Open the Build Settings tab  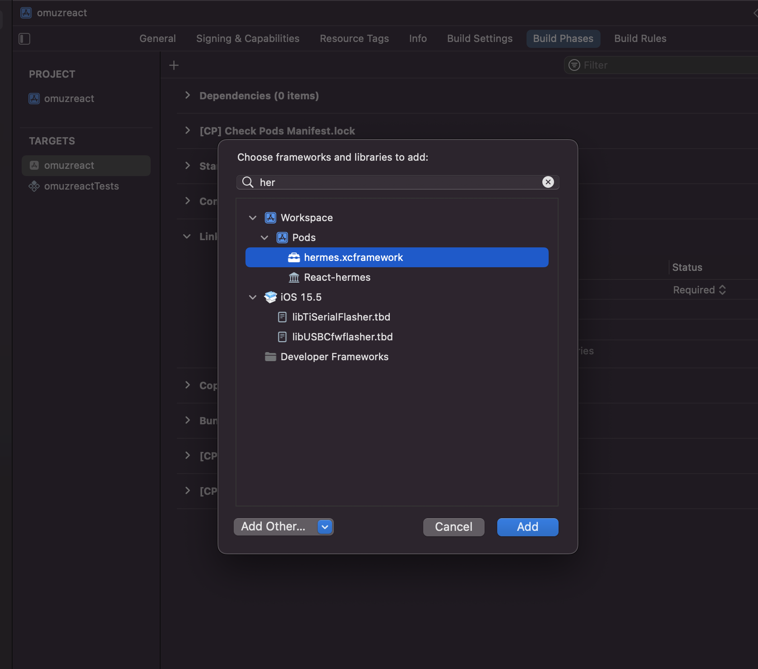coord(480,39)
